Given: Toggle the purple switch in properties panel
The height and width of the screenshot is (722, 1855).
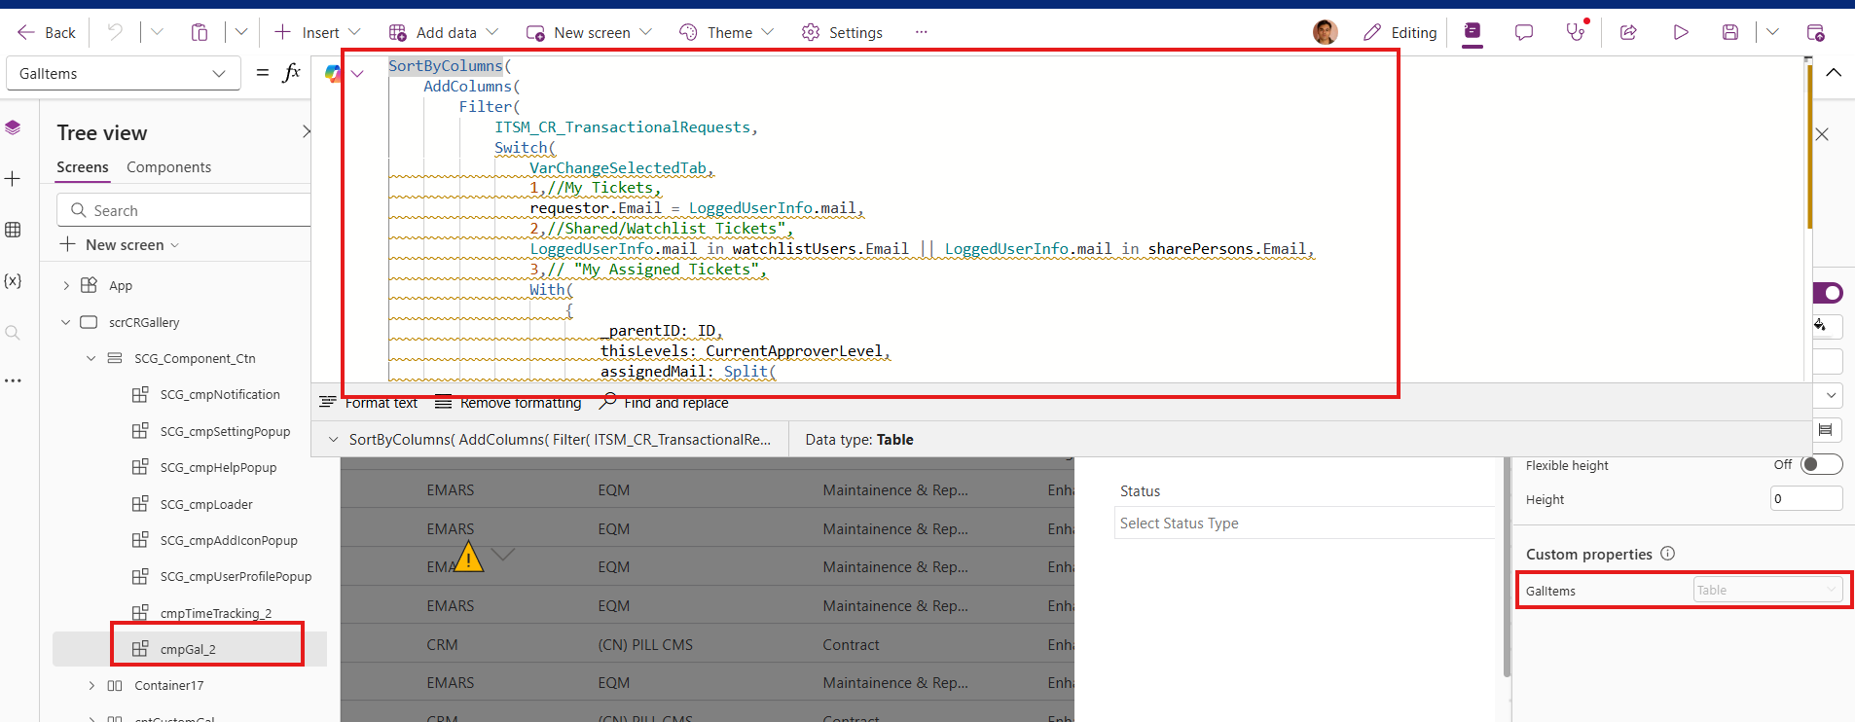Looking at the screenshot, I should pos(1828,293).
